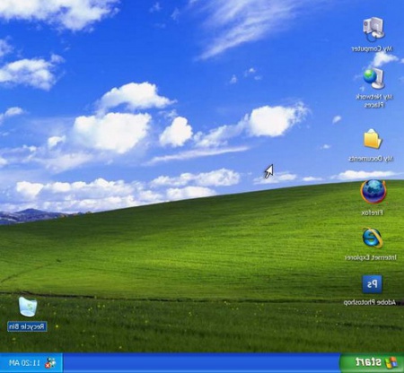Screen dimensions: 404x373
Task: Select the Recycle Bin icon
Action: pyautogui.click(x=28, y=307)
